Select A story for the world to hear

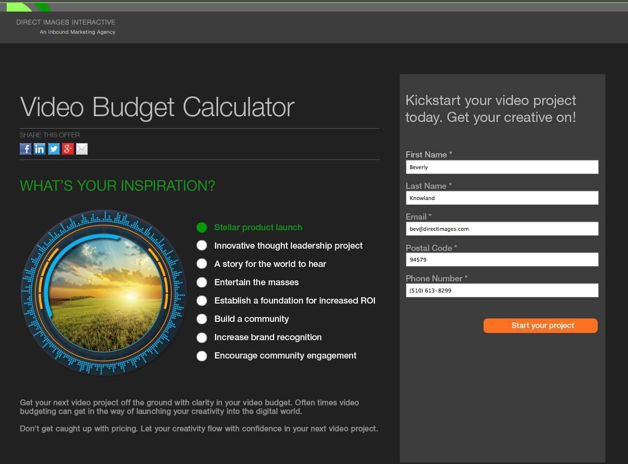tap(202, 264)
